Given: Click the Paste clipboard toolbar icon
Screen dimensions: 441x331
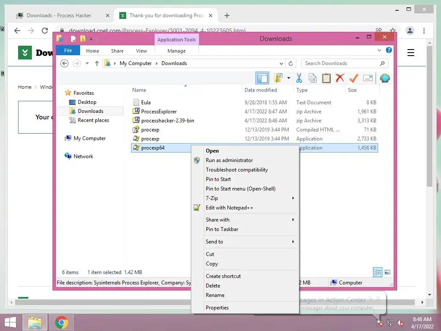Looking at the screenshot, I should (326, 78).
